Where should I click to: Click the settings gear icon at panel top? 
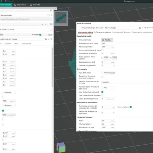tap(51, 10)
